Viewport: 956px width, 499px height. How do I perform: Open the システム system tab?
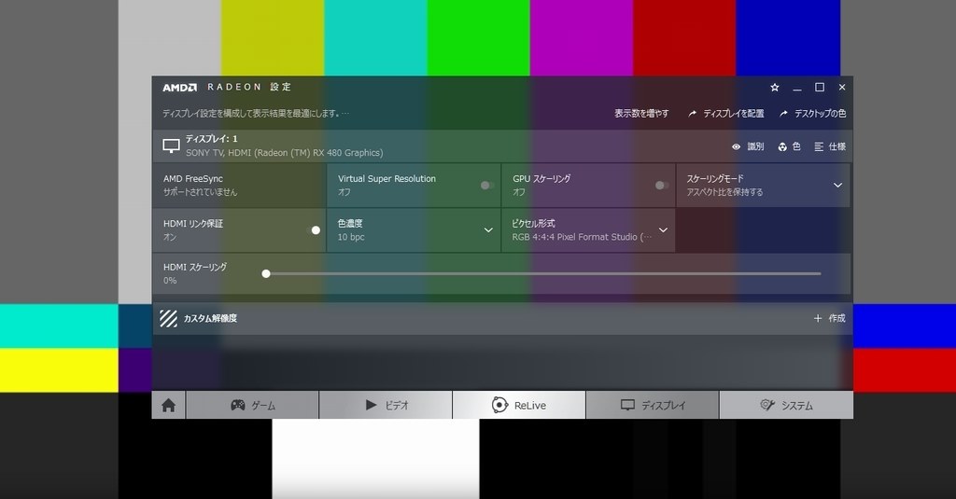tap(786, 405)
